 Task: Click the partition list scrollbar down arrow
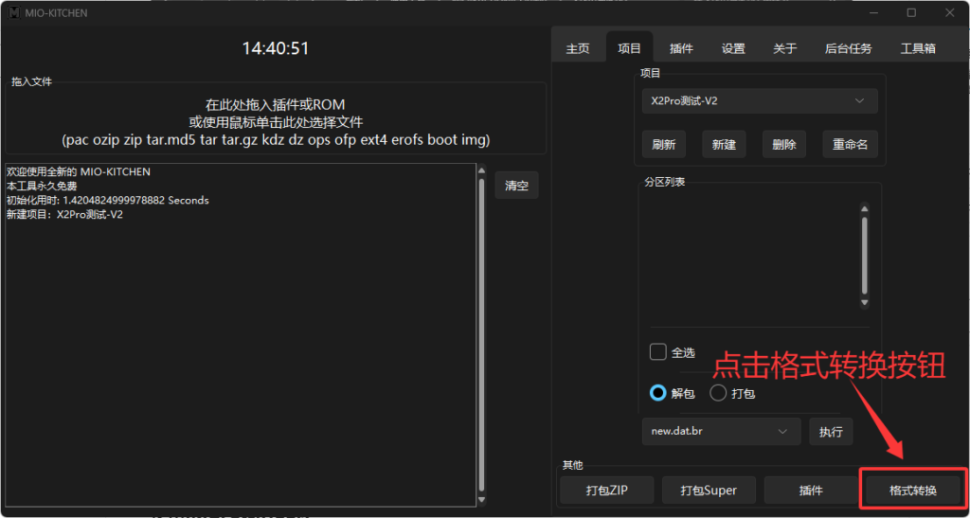[x=864, y=302]
